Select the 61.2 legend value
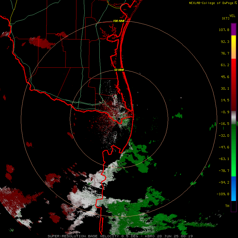Viewport: 238px width, 238px height. coord(225,65)
